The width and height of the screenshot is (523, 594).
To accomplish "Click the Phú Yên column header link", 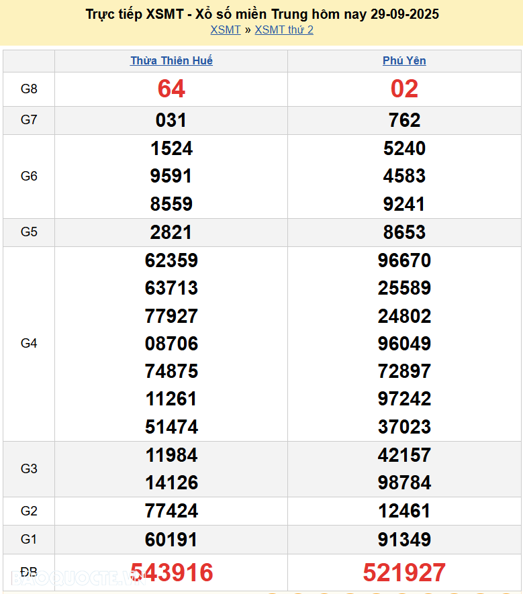I will point(404,60).
